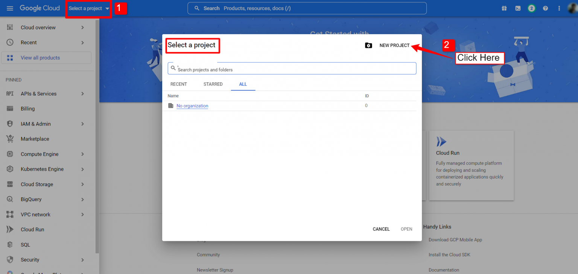Select the BigQuery sidebar icon

(x=10, y=199)
